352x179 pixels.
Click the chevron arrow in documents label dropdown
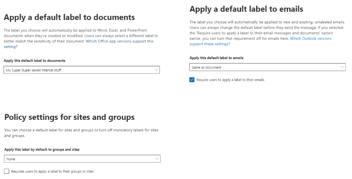(x=156, y=70)
